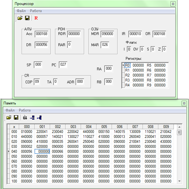Click the open file icon in Процессор toolbar

[20, 18]
